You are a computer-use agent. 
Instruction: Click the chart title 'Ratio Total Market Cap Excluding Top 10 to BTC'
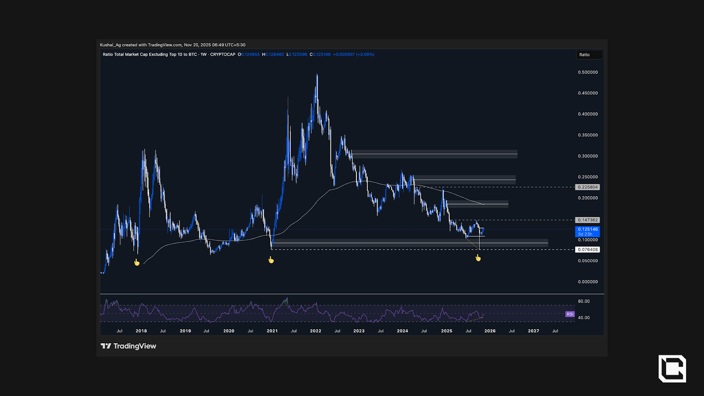150,55
